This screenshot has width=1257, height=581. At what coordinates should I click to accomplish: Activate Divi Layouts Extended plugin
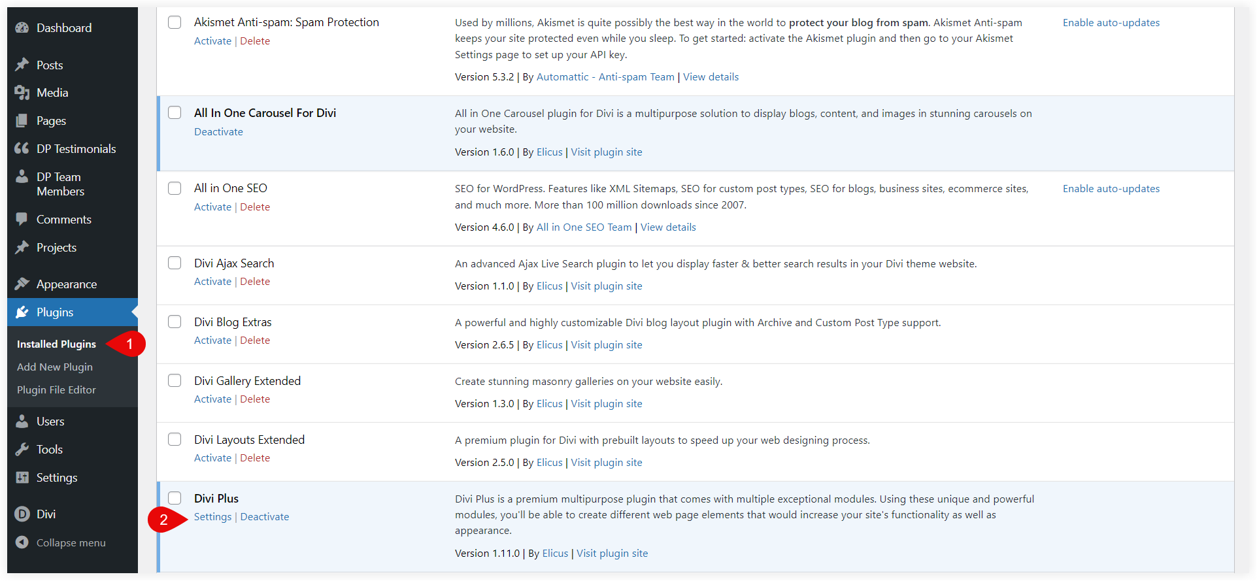click(x=212, y=457)
